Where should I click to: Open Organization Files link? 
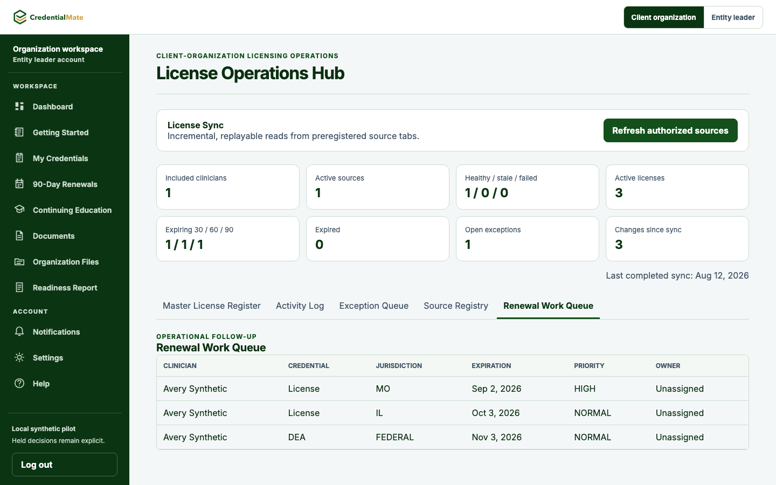click(x=65, y=262)
